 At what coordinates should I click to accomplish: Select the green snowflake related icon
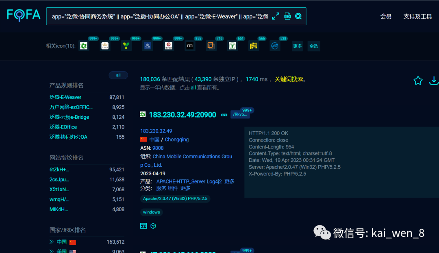tap(84, 46)
